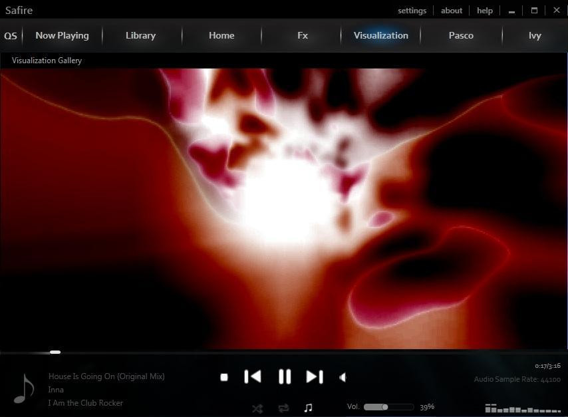This screenshot has height=417, width=568.
Task: Open the QS tab
Action: pos(11,36)
